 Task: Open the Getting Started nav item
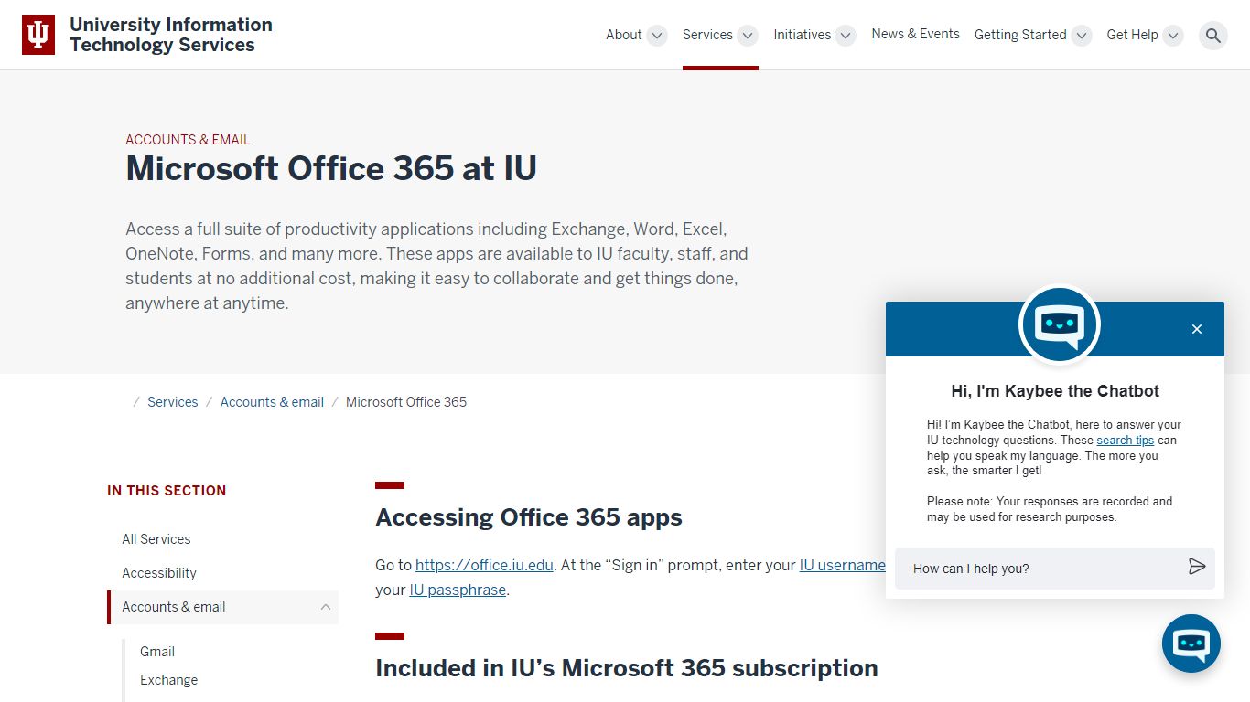coord(1020,35)
